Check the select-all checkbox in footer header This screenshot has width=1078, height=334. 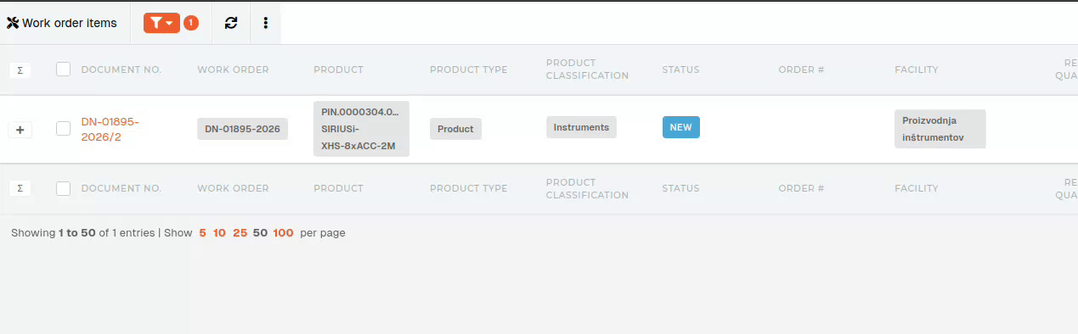click(x=63, y=188)
